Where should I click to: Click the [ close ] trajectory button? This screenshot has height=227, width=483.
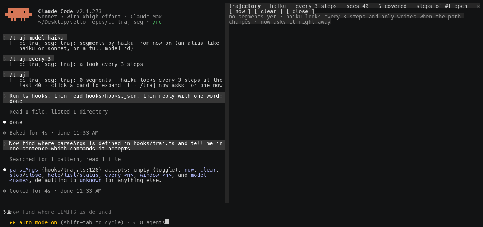coord(301,11)
